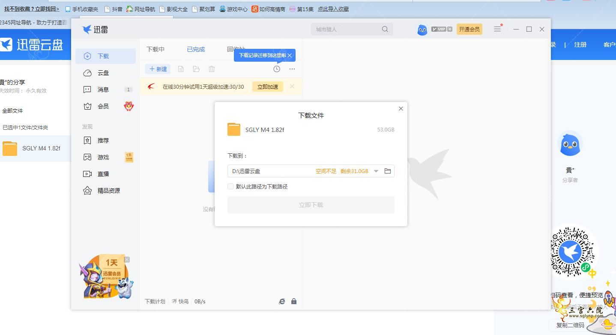Image resolution: width=616 pixels, height=335 pixels.
Task: Switch to the 下载中 tab
Action: (155, 49)
